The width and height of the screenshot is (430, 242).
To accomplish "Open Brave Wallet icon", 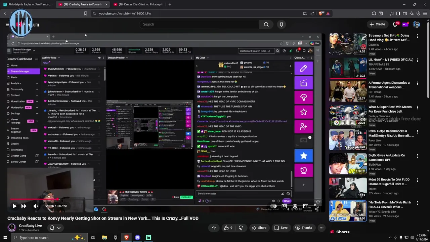I will [x=405, y=13].
